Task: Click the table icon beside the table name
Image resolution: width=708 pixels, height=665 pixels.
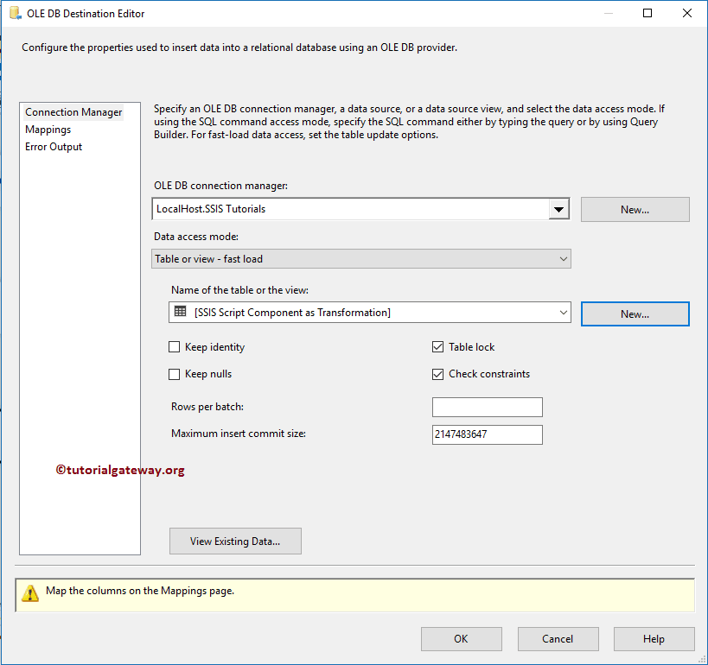Action: click(x=180, y=313)
